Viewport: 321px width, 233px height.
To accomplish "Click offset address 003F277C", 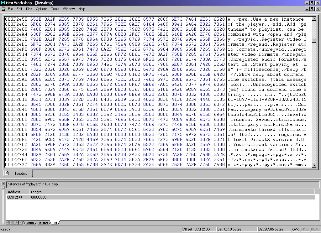I will point(16,164).
